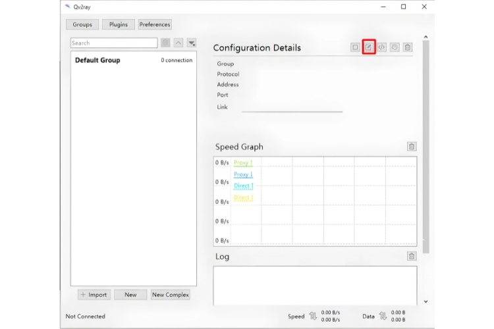Click the square icon beside Configuration Details

pos(355,47)
